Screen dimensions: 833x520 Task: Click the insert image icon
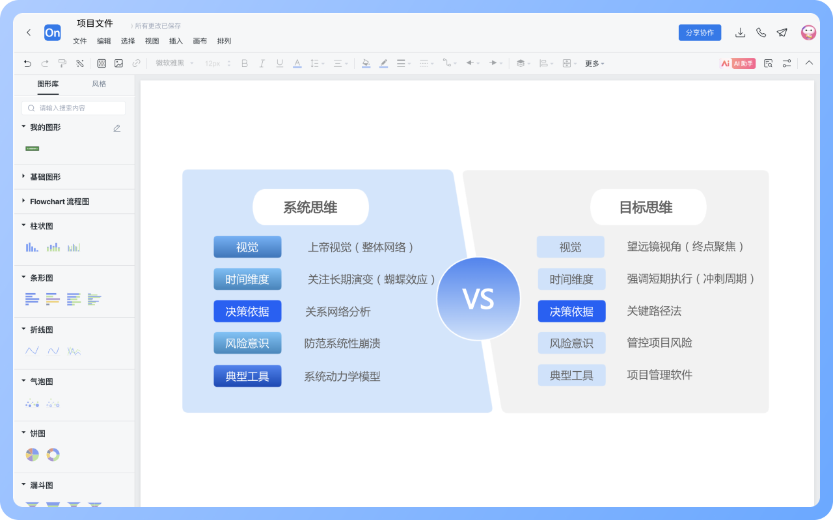coord(119,63)
